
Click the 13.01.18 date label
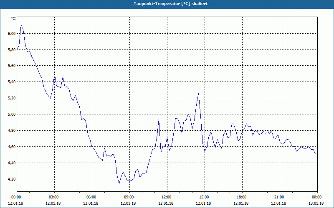click(316, 203)
